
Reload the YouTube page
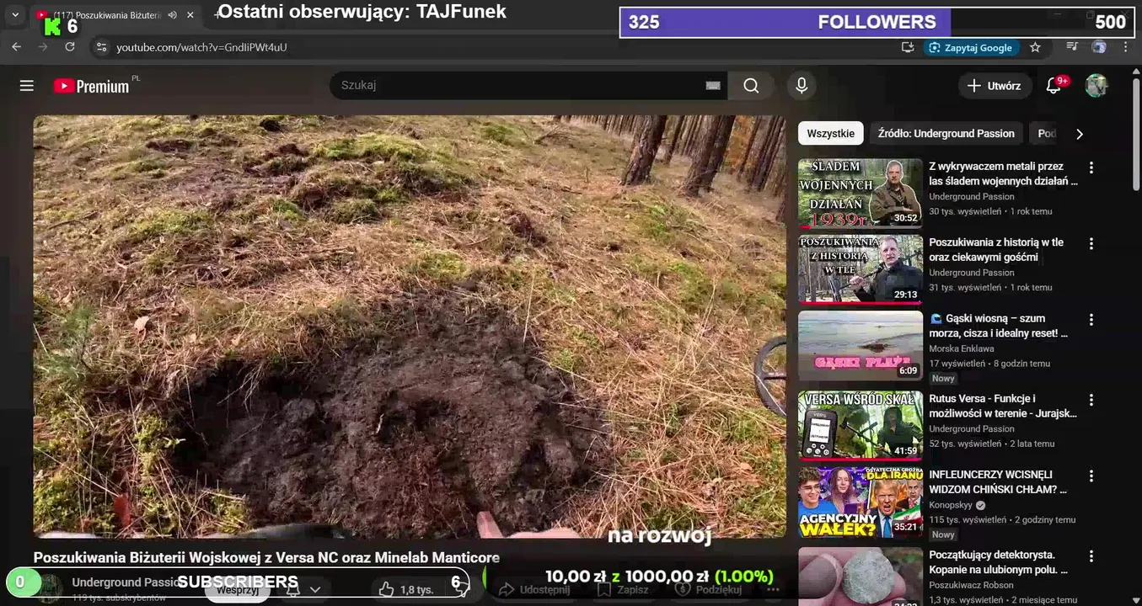tap(70, 47)
